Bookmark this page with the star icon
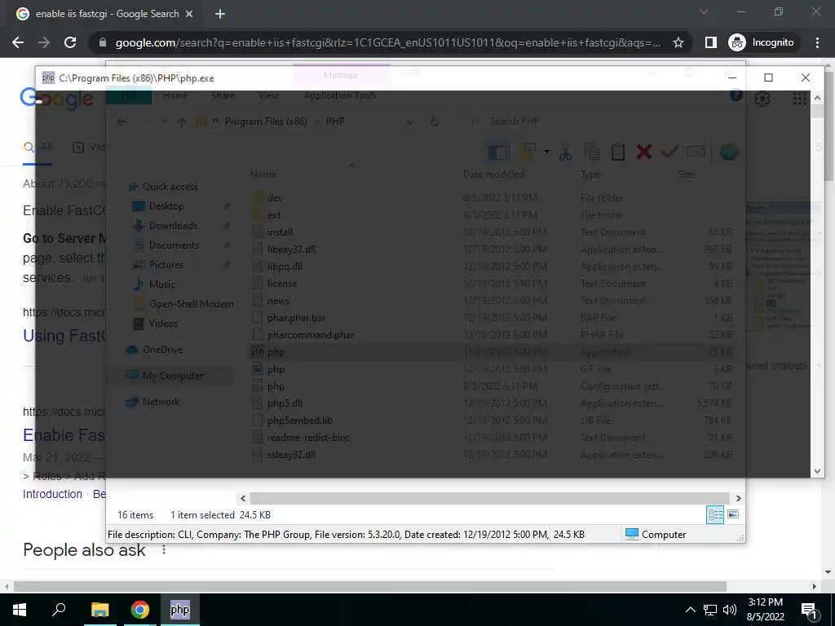 [x=678, y=42]
